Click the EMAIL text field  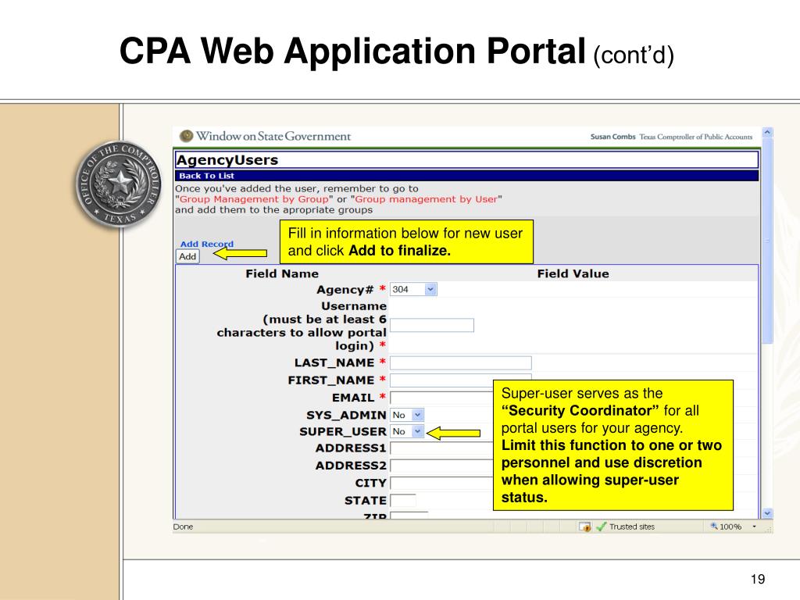coord(441,398)
